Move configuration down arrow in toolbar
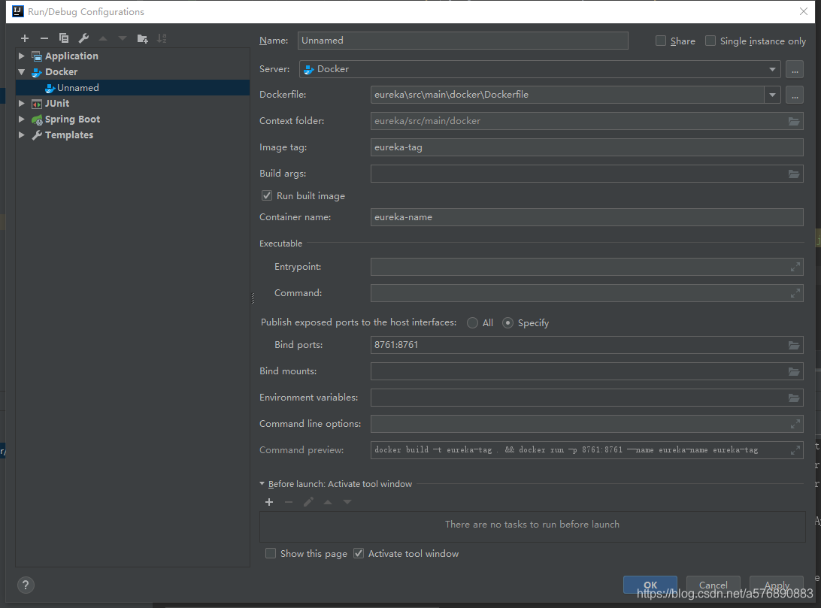Image resolution: width=821 pixels, height=608 pixels. 123,38
